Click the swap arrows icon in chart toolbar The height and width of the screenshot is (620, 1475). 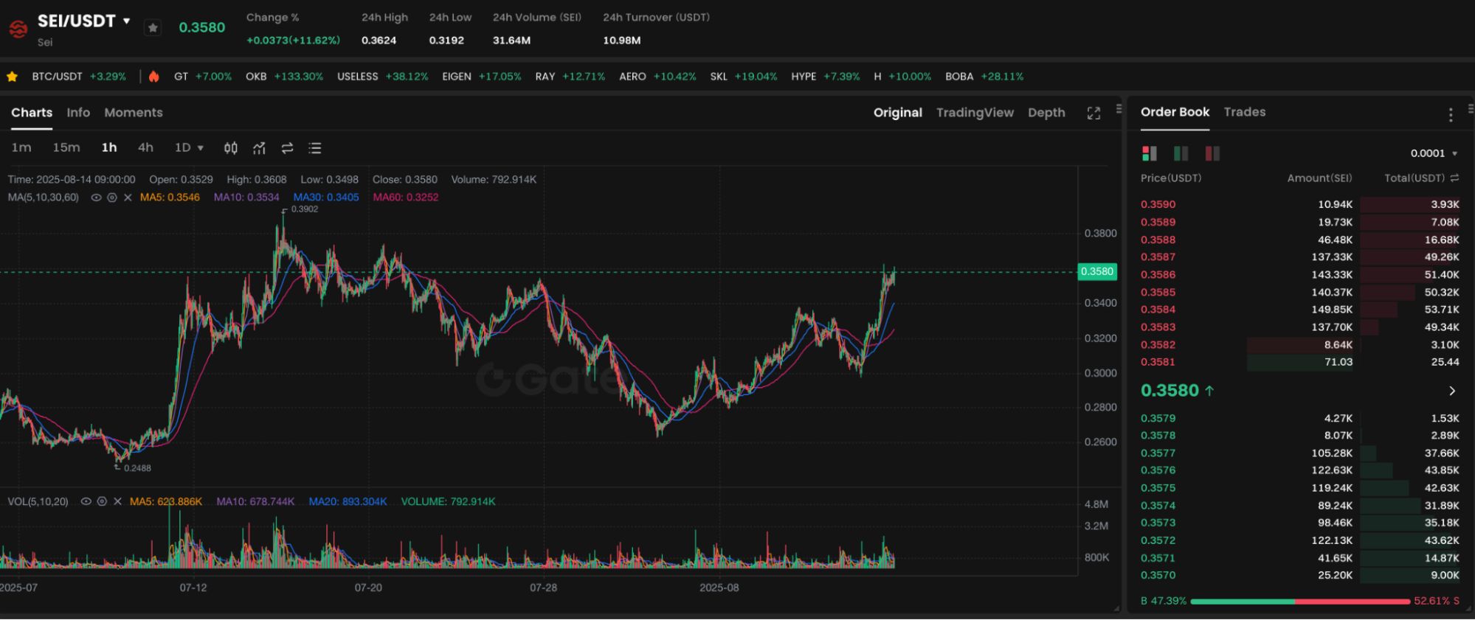pyautogui.click(x=287, y=148)
